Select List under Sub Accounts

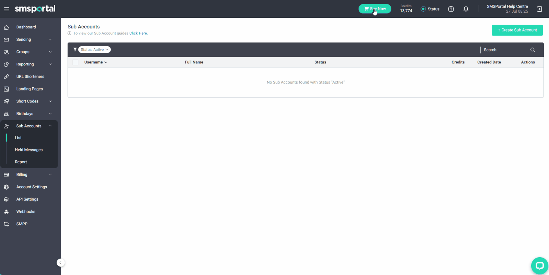[18, 138]
